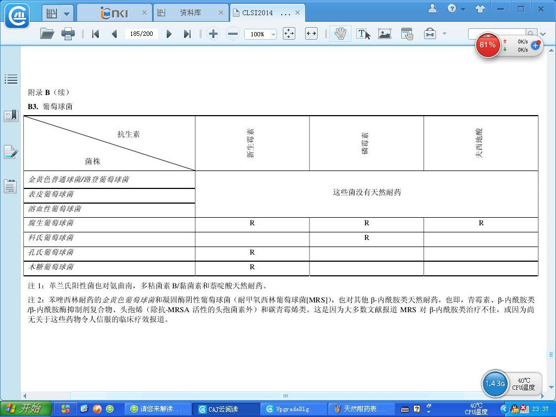Use the Image snapshot tool

(x=384, y=34)
